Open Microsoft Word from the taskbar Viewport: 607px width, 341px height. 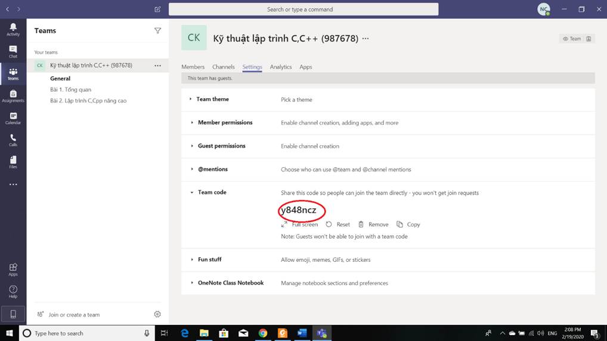302,333
